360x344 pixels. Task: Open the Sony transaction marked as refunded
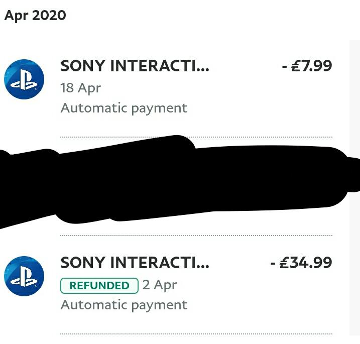(135, 263)
